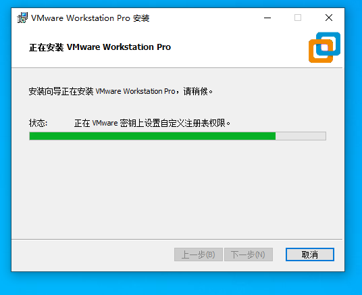Click the disabled 下一步(N) next button
This screenshot has width=362, height=295.
(x=249, y=254)
